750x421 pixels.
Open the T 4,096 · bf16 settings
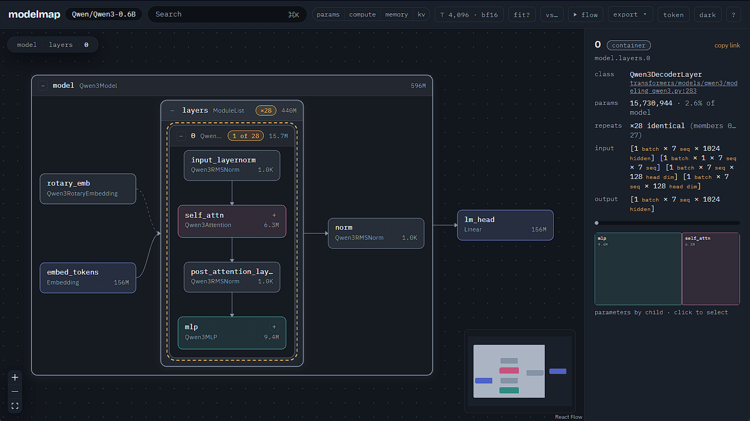(x=469, y=14)
